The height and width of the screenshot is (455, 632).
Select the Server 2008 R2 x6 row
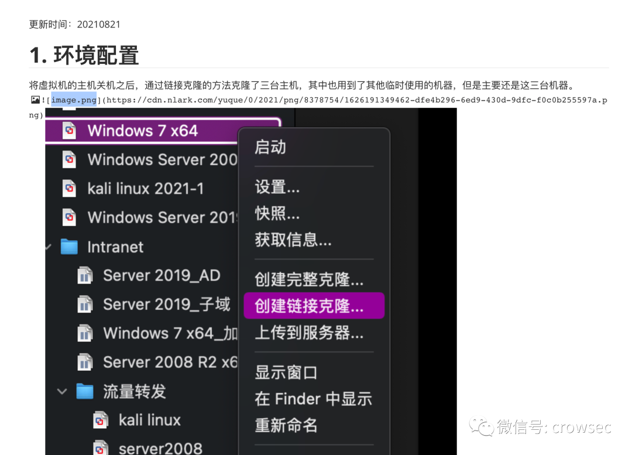pyautogui.click(x=142, y=362)
